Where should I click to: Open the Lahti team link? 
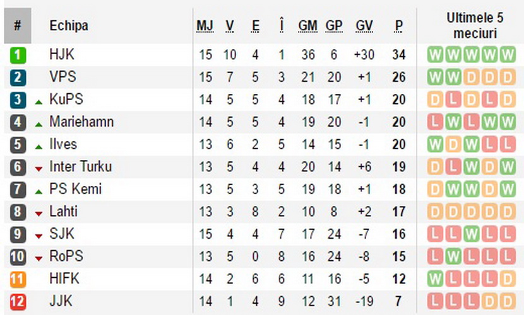tap(64, 211)
